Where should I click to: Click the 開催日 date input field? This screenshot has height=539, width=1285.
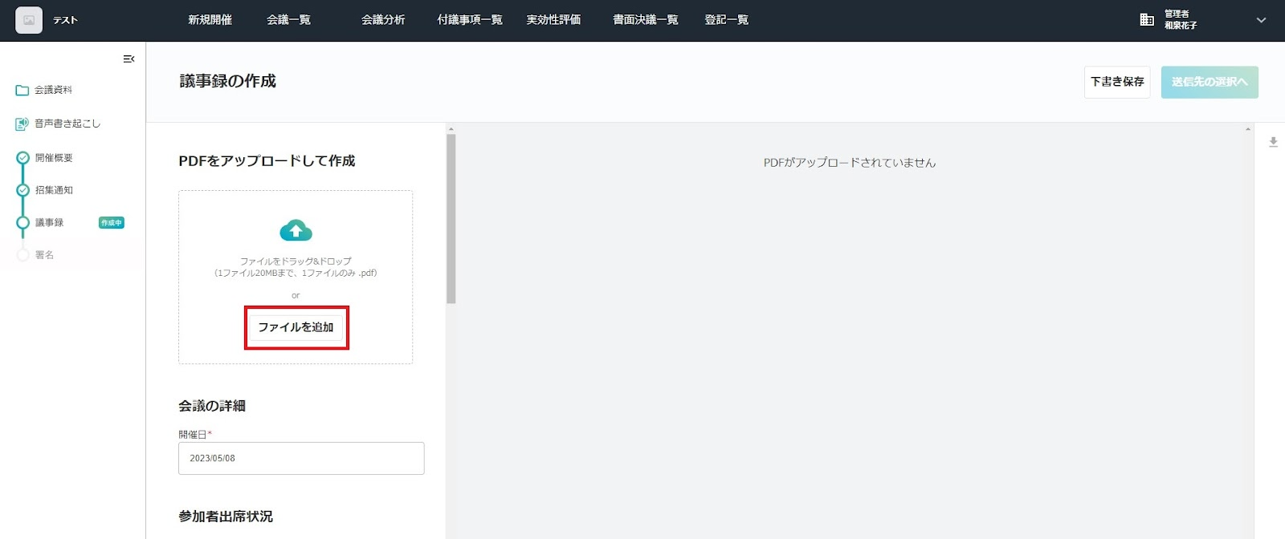click(301, 458)
